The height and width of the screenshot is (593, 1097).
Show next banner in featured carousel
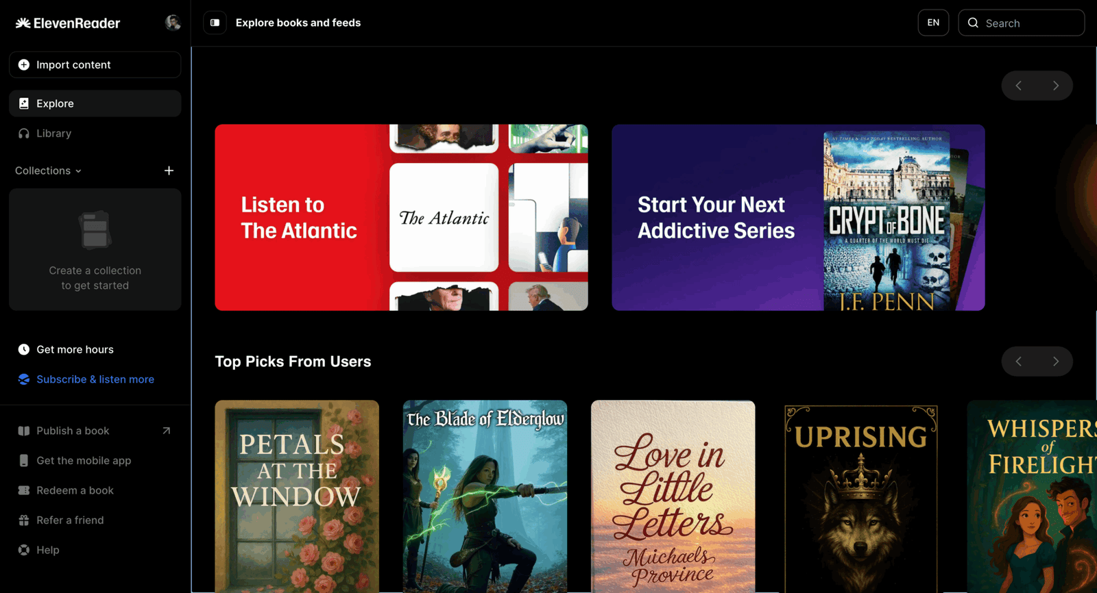[x=1055, y=86]
